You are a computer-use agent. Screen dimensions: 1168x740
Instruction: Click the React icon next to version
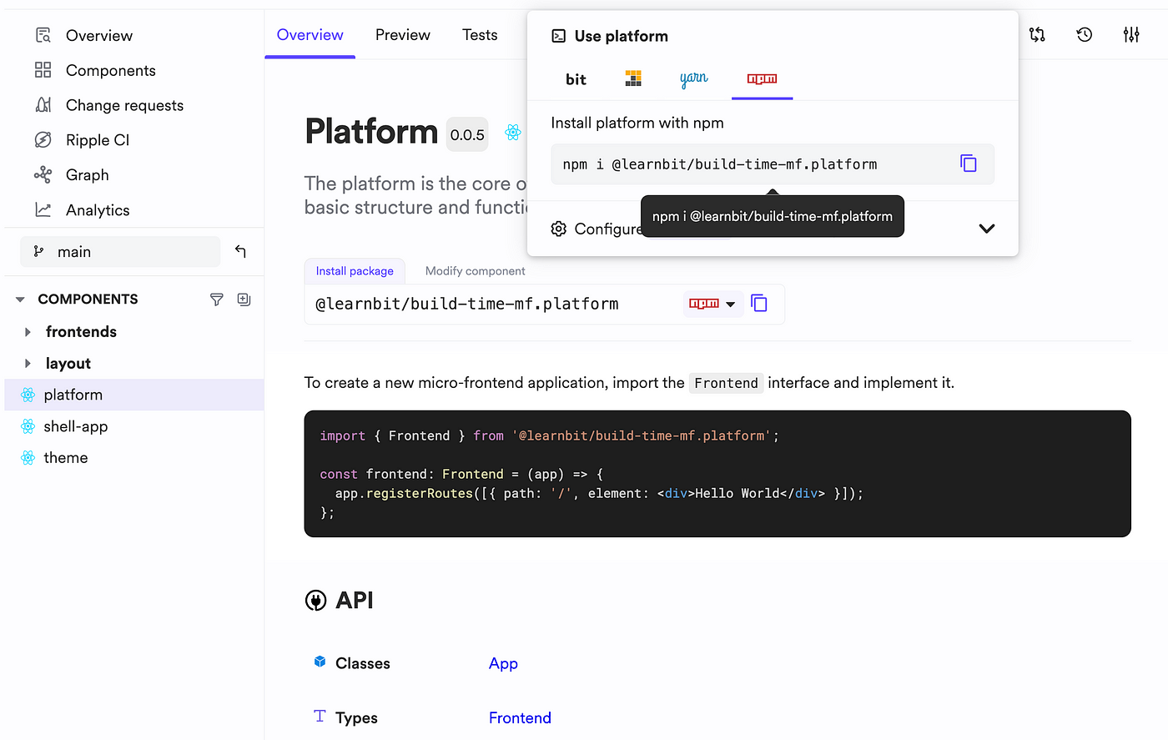point(513,132)
